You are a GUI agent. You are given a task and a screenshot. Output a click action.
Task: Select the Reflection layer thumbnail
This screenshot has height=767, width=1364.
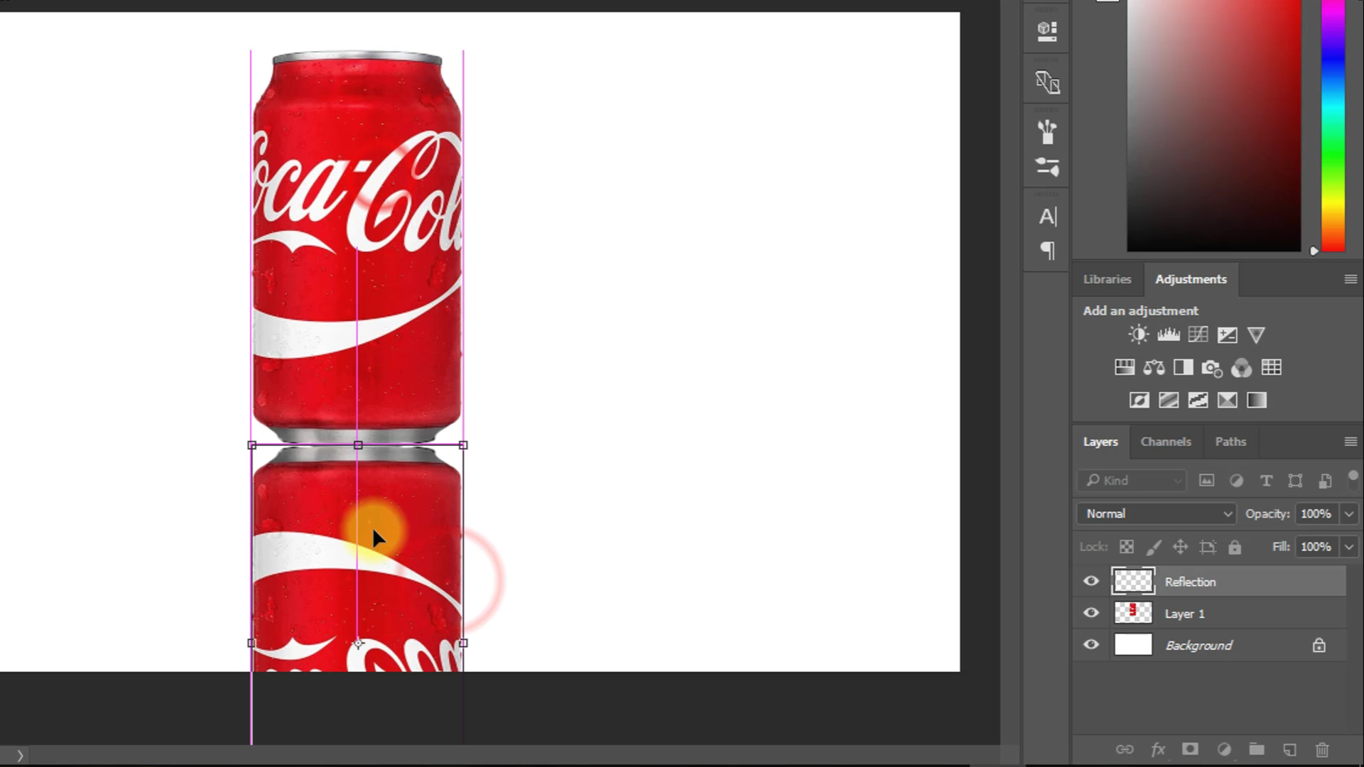pos(1133,582)
